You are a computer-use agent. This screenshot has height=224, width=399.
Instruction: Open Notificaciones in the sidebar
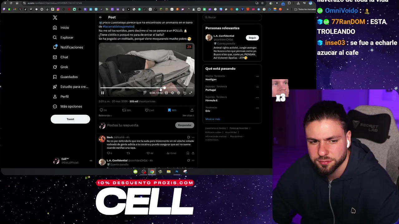pyautogui.click(x=68, y=47)
